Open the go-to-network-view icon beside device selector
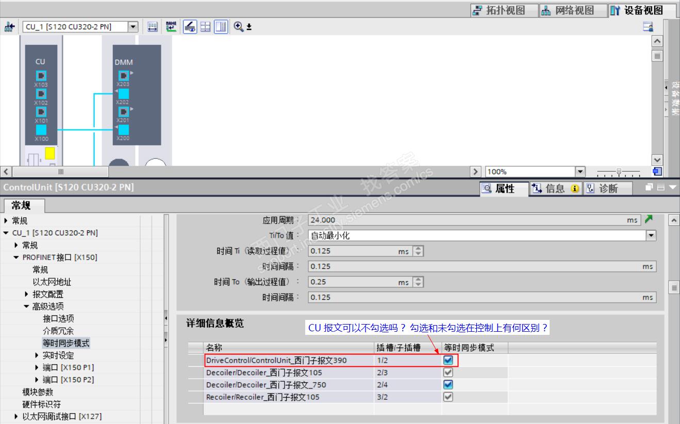The width and height of the screenshot is (680, 424). coord(9,27)
